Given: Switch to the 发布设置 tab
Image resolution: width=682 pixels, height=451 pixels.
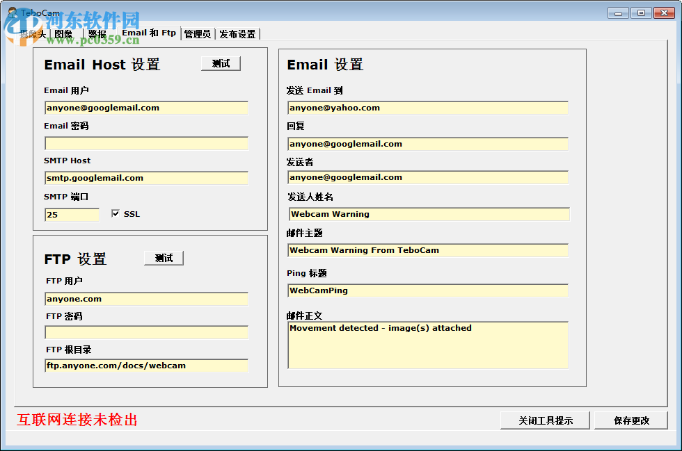Looking at the screenshot, I should tap(237, 34).
